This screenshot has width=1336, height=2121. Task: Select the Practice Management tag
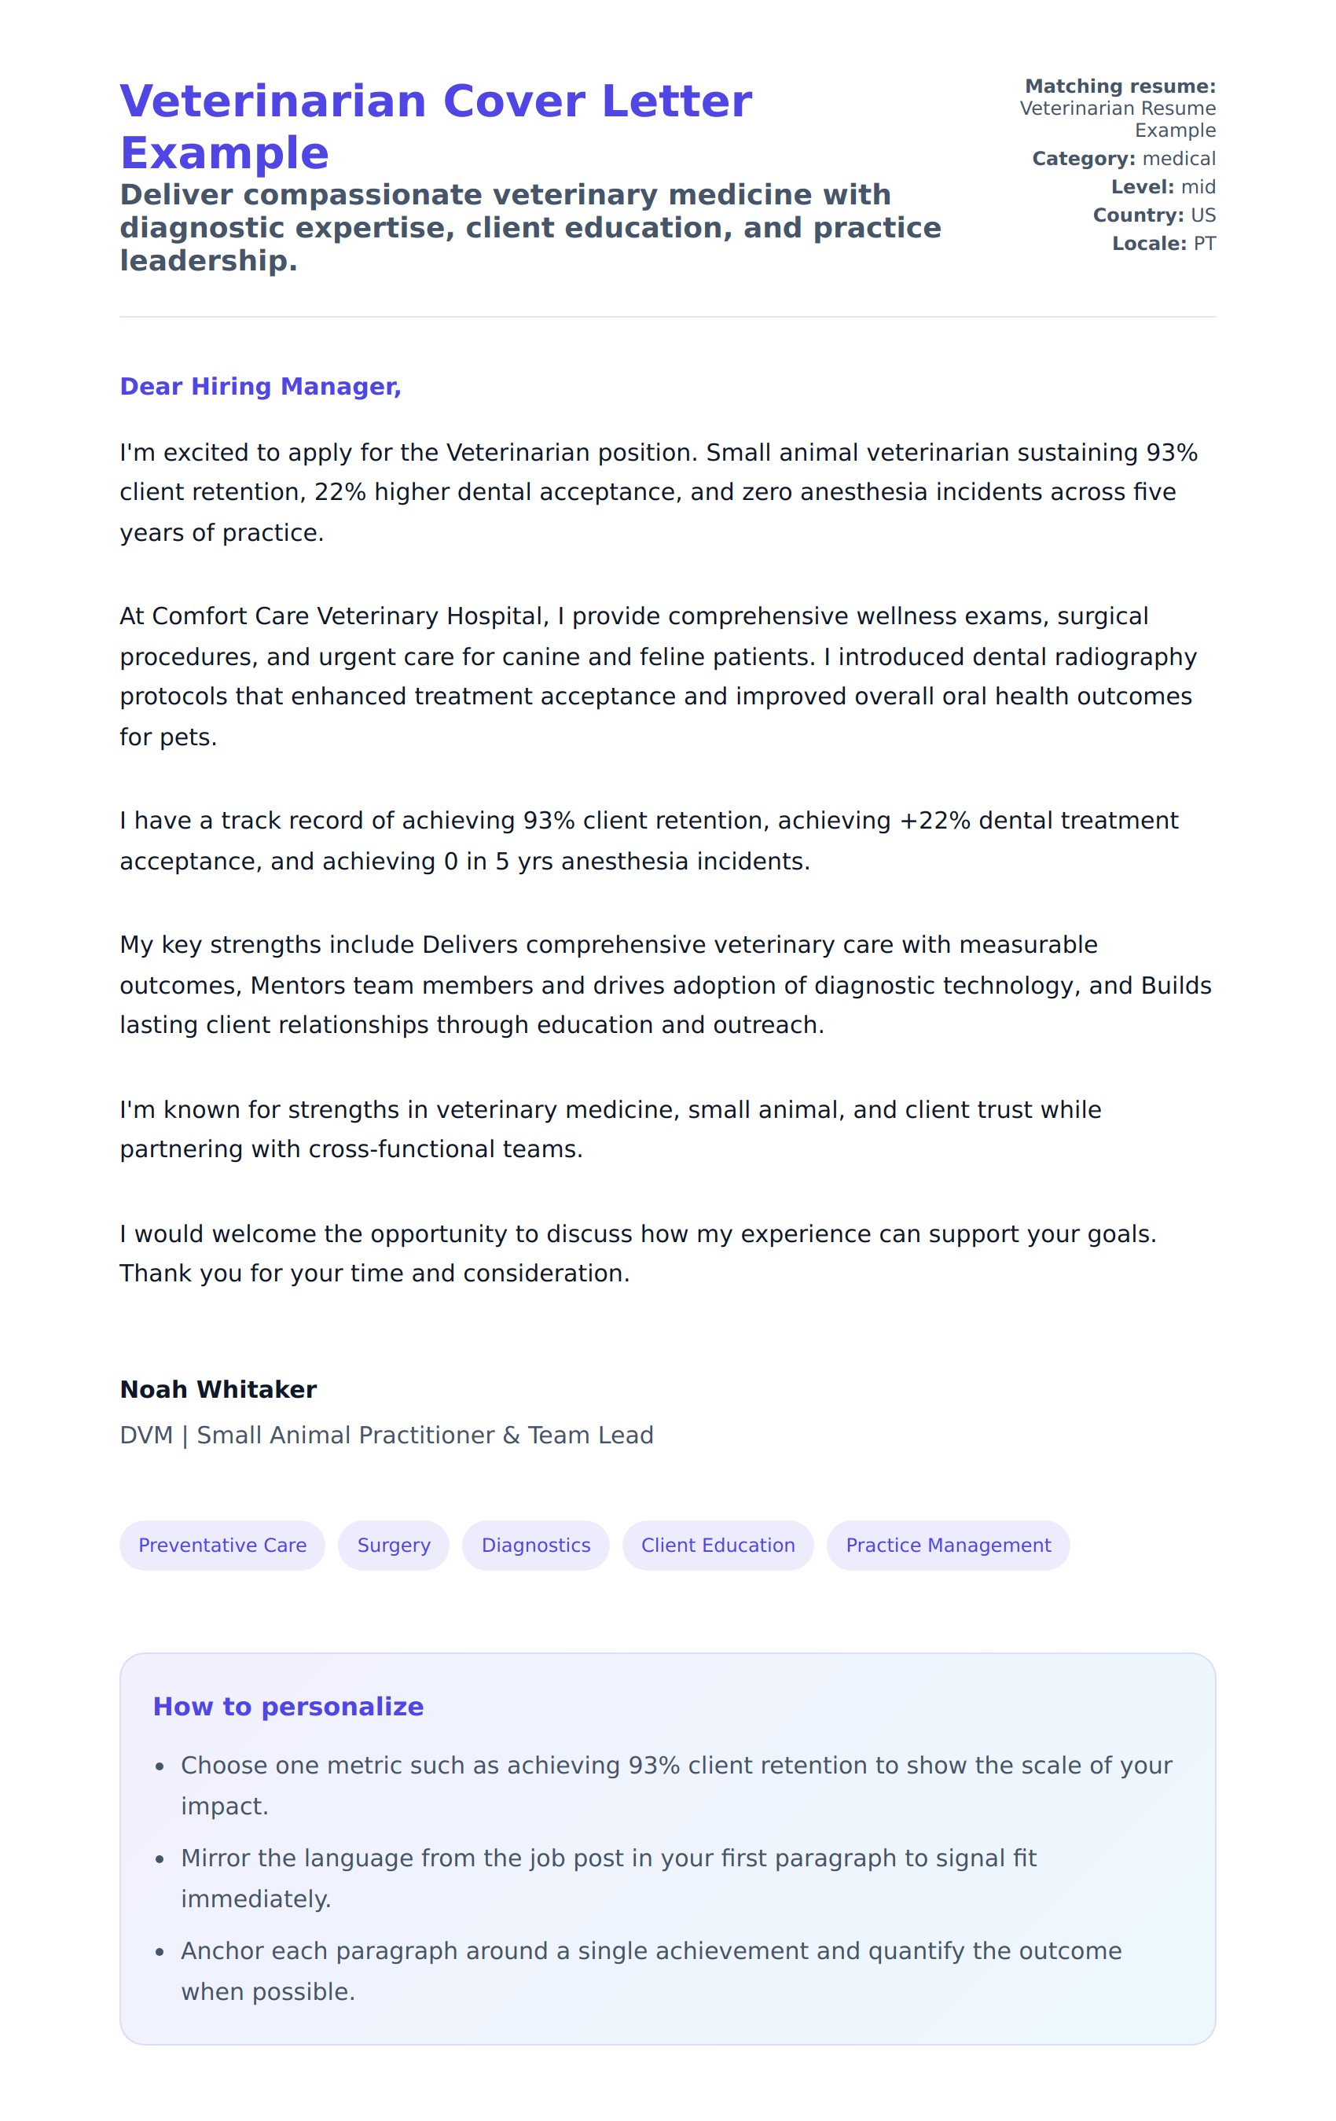(948, 1545)
